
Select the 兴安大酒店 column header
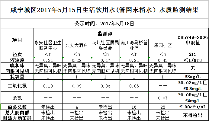pos(77,45)
